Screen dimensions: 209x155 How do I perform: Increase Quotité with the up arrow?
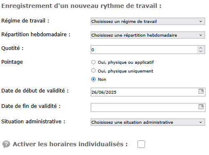point(201,48)
